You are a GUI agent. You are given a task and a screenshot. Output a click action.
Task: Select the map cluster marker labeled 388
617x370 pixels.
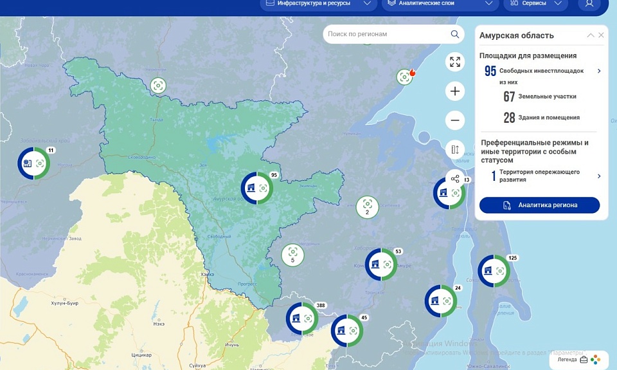tap(302, 319)
